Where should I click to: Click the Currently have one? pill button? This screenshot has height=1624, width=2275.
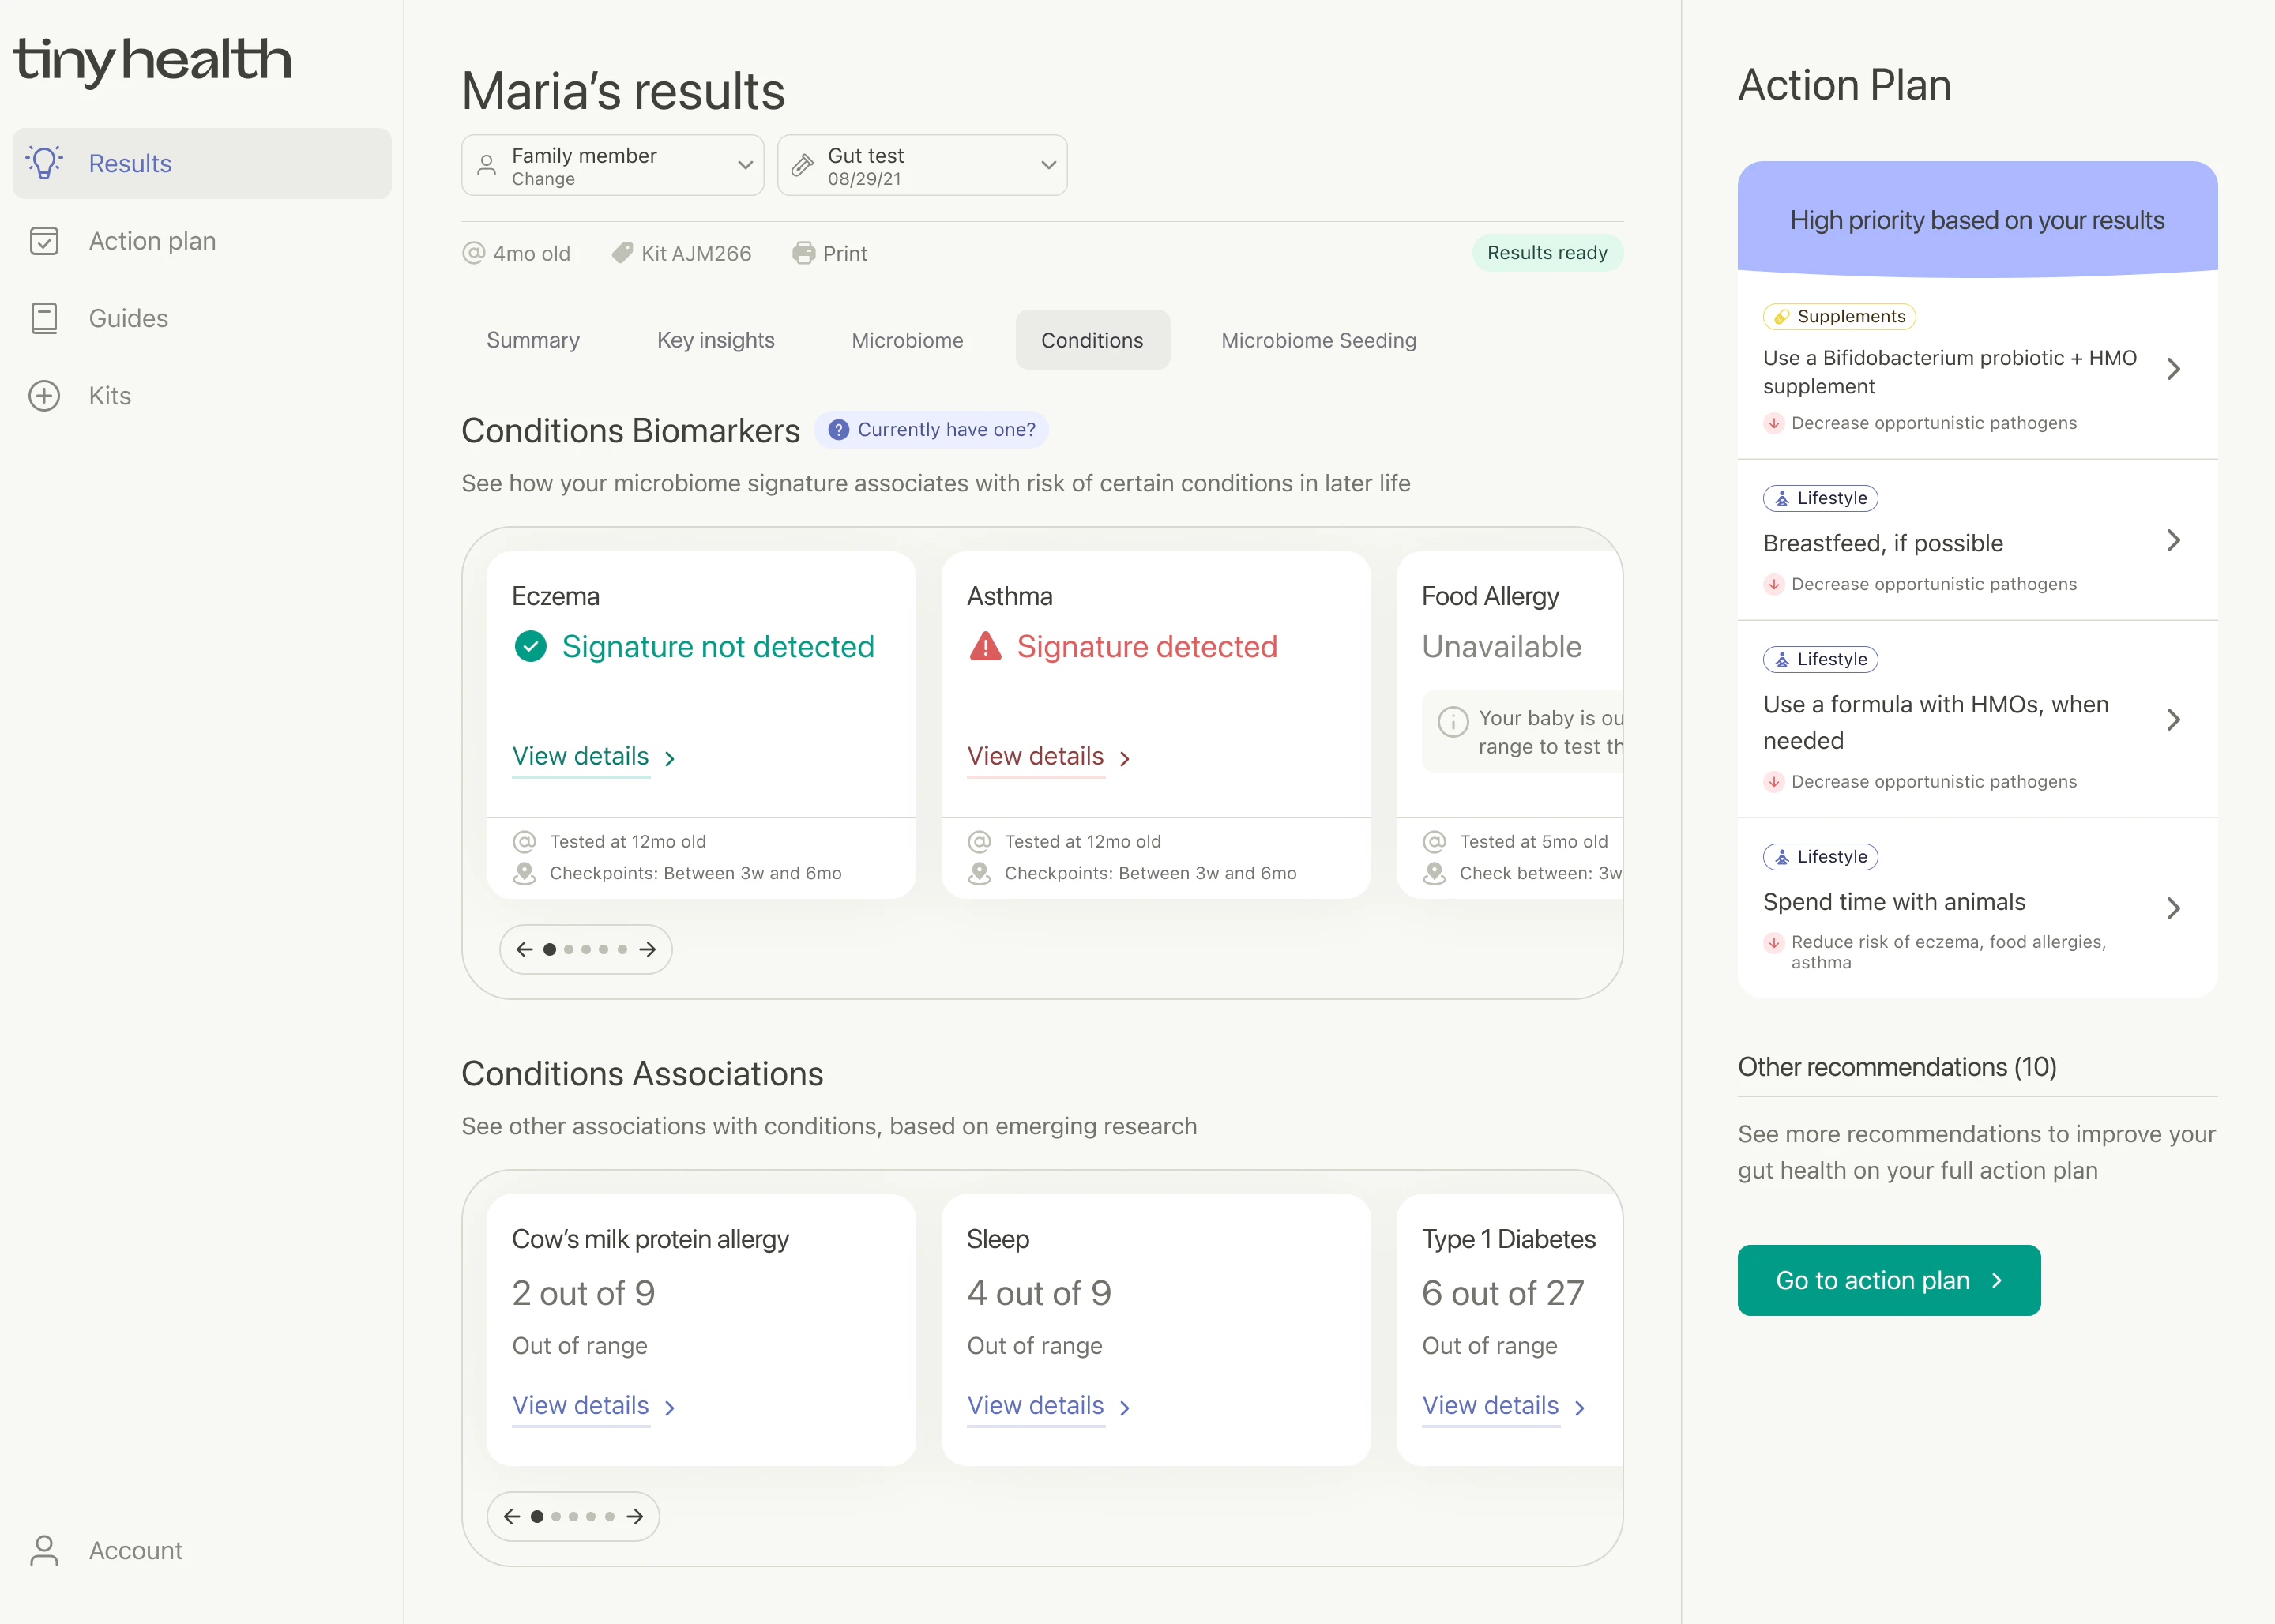(931, 429)
